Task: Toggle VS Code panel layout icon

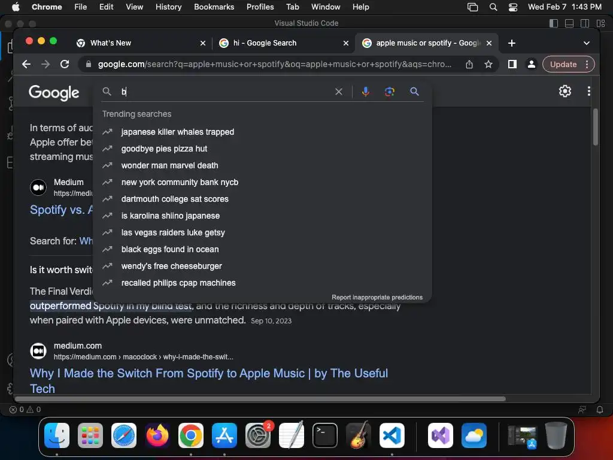Action: tap(569, 23)
